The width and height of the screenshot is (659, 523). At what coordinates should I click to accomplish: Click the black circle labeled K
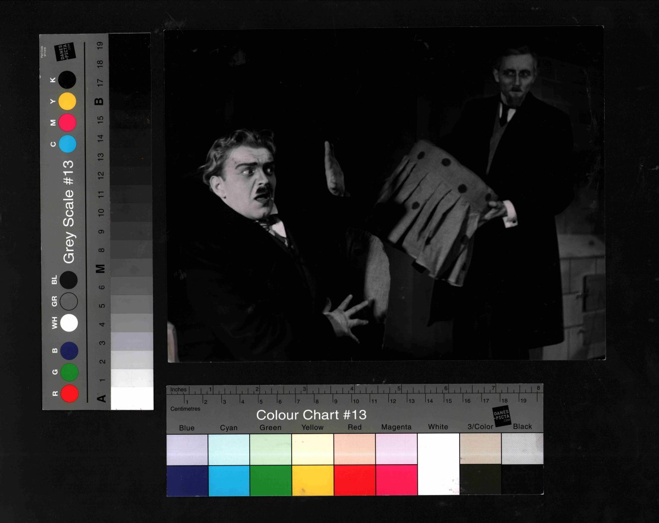click(67, 80)
